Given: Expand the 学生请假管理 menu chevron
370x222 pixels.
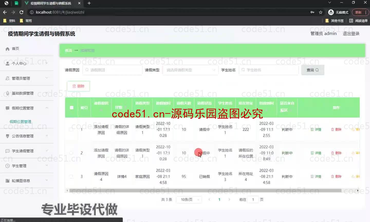Looking at the screenshot, I should pos(47,151).
